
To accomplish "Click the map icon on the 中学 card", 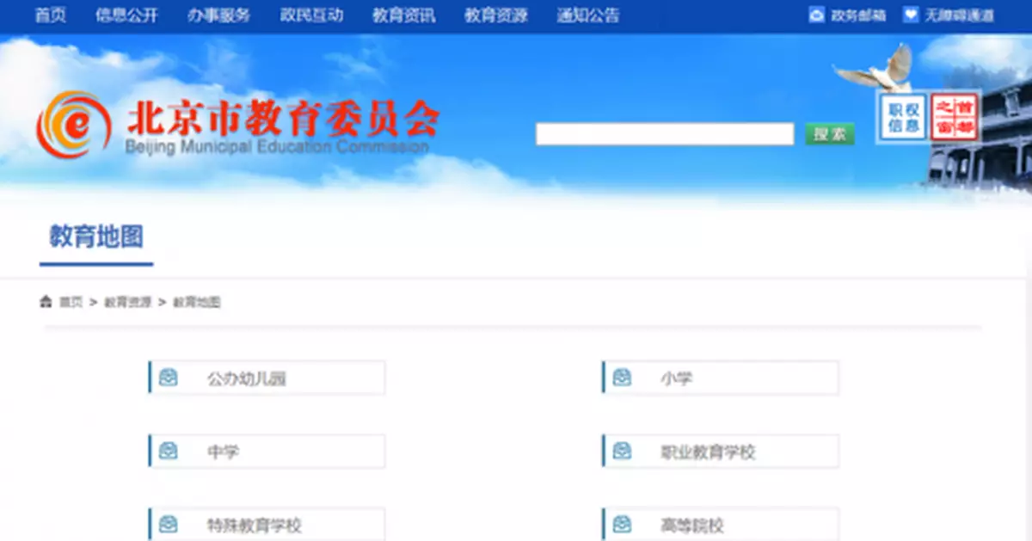I will click(x=167, y=451).
